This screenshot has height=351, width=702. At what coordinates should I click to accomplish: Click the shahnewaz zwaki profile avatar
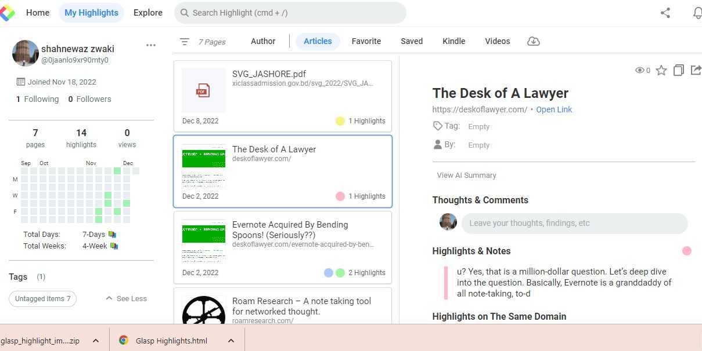tap(25, 53)
